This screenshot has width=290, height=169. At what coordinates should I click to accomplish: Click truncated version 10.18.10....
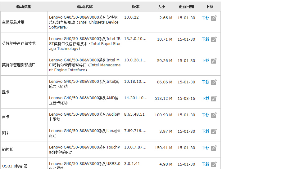point(135,82)
